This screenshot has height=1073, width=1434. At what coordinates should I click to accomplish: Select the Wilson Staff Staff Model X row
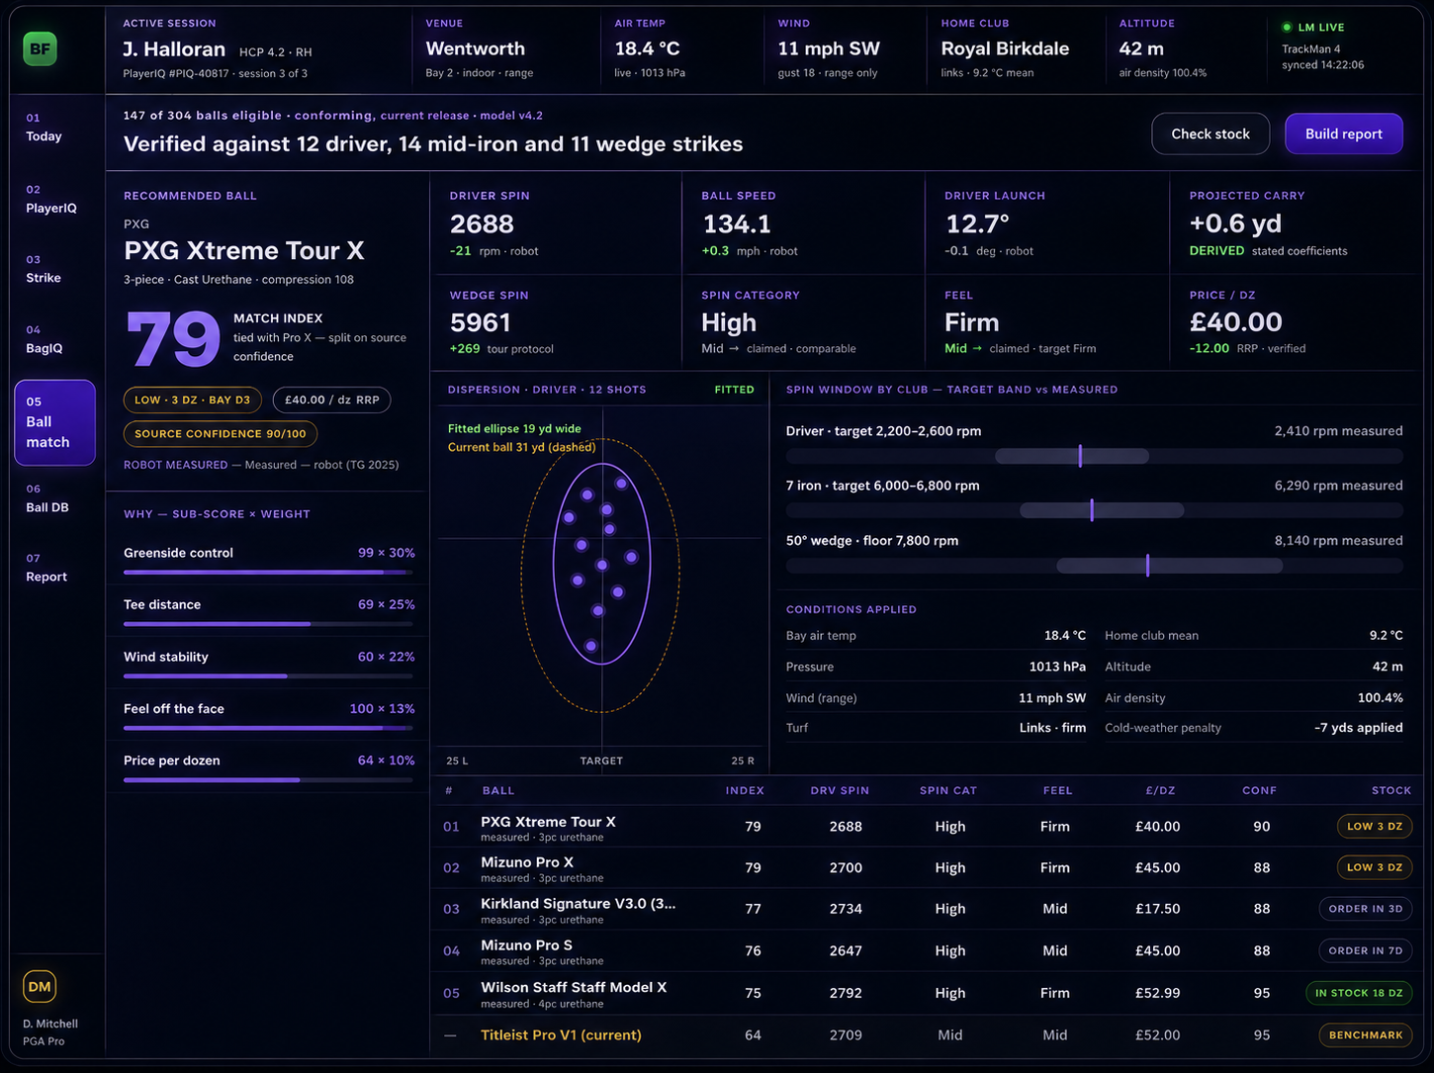(x=927, y=993)
